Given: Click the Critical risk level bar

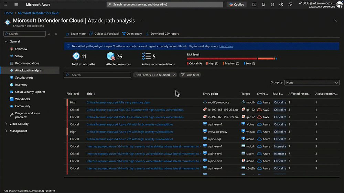Looking at the screenshot, I should pyautogui.click(x=222, y=58).
